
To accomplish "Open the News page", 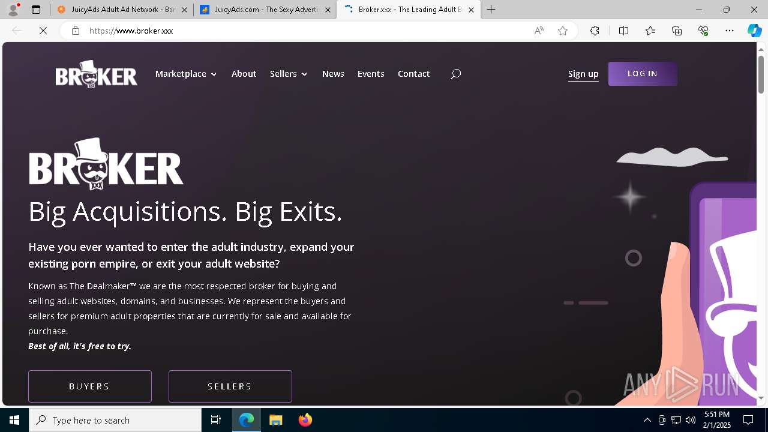I will click(x=333, y=74).
